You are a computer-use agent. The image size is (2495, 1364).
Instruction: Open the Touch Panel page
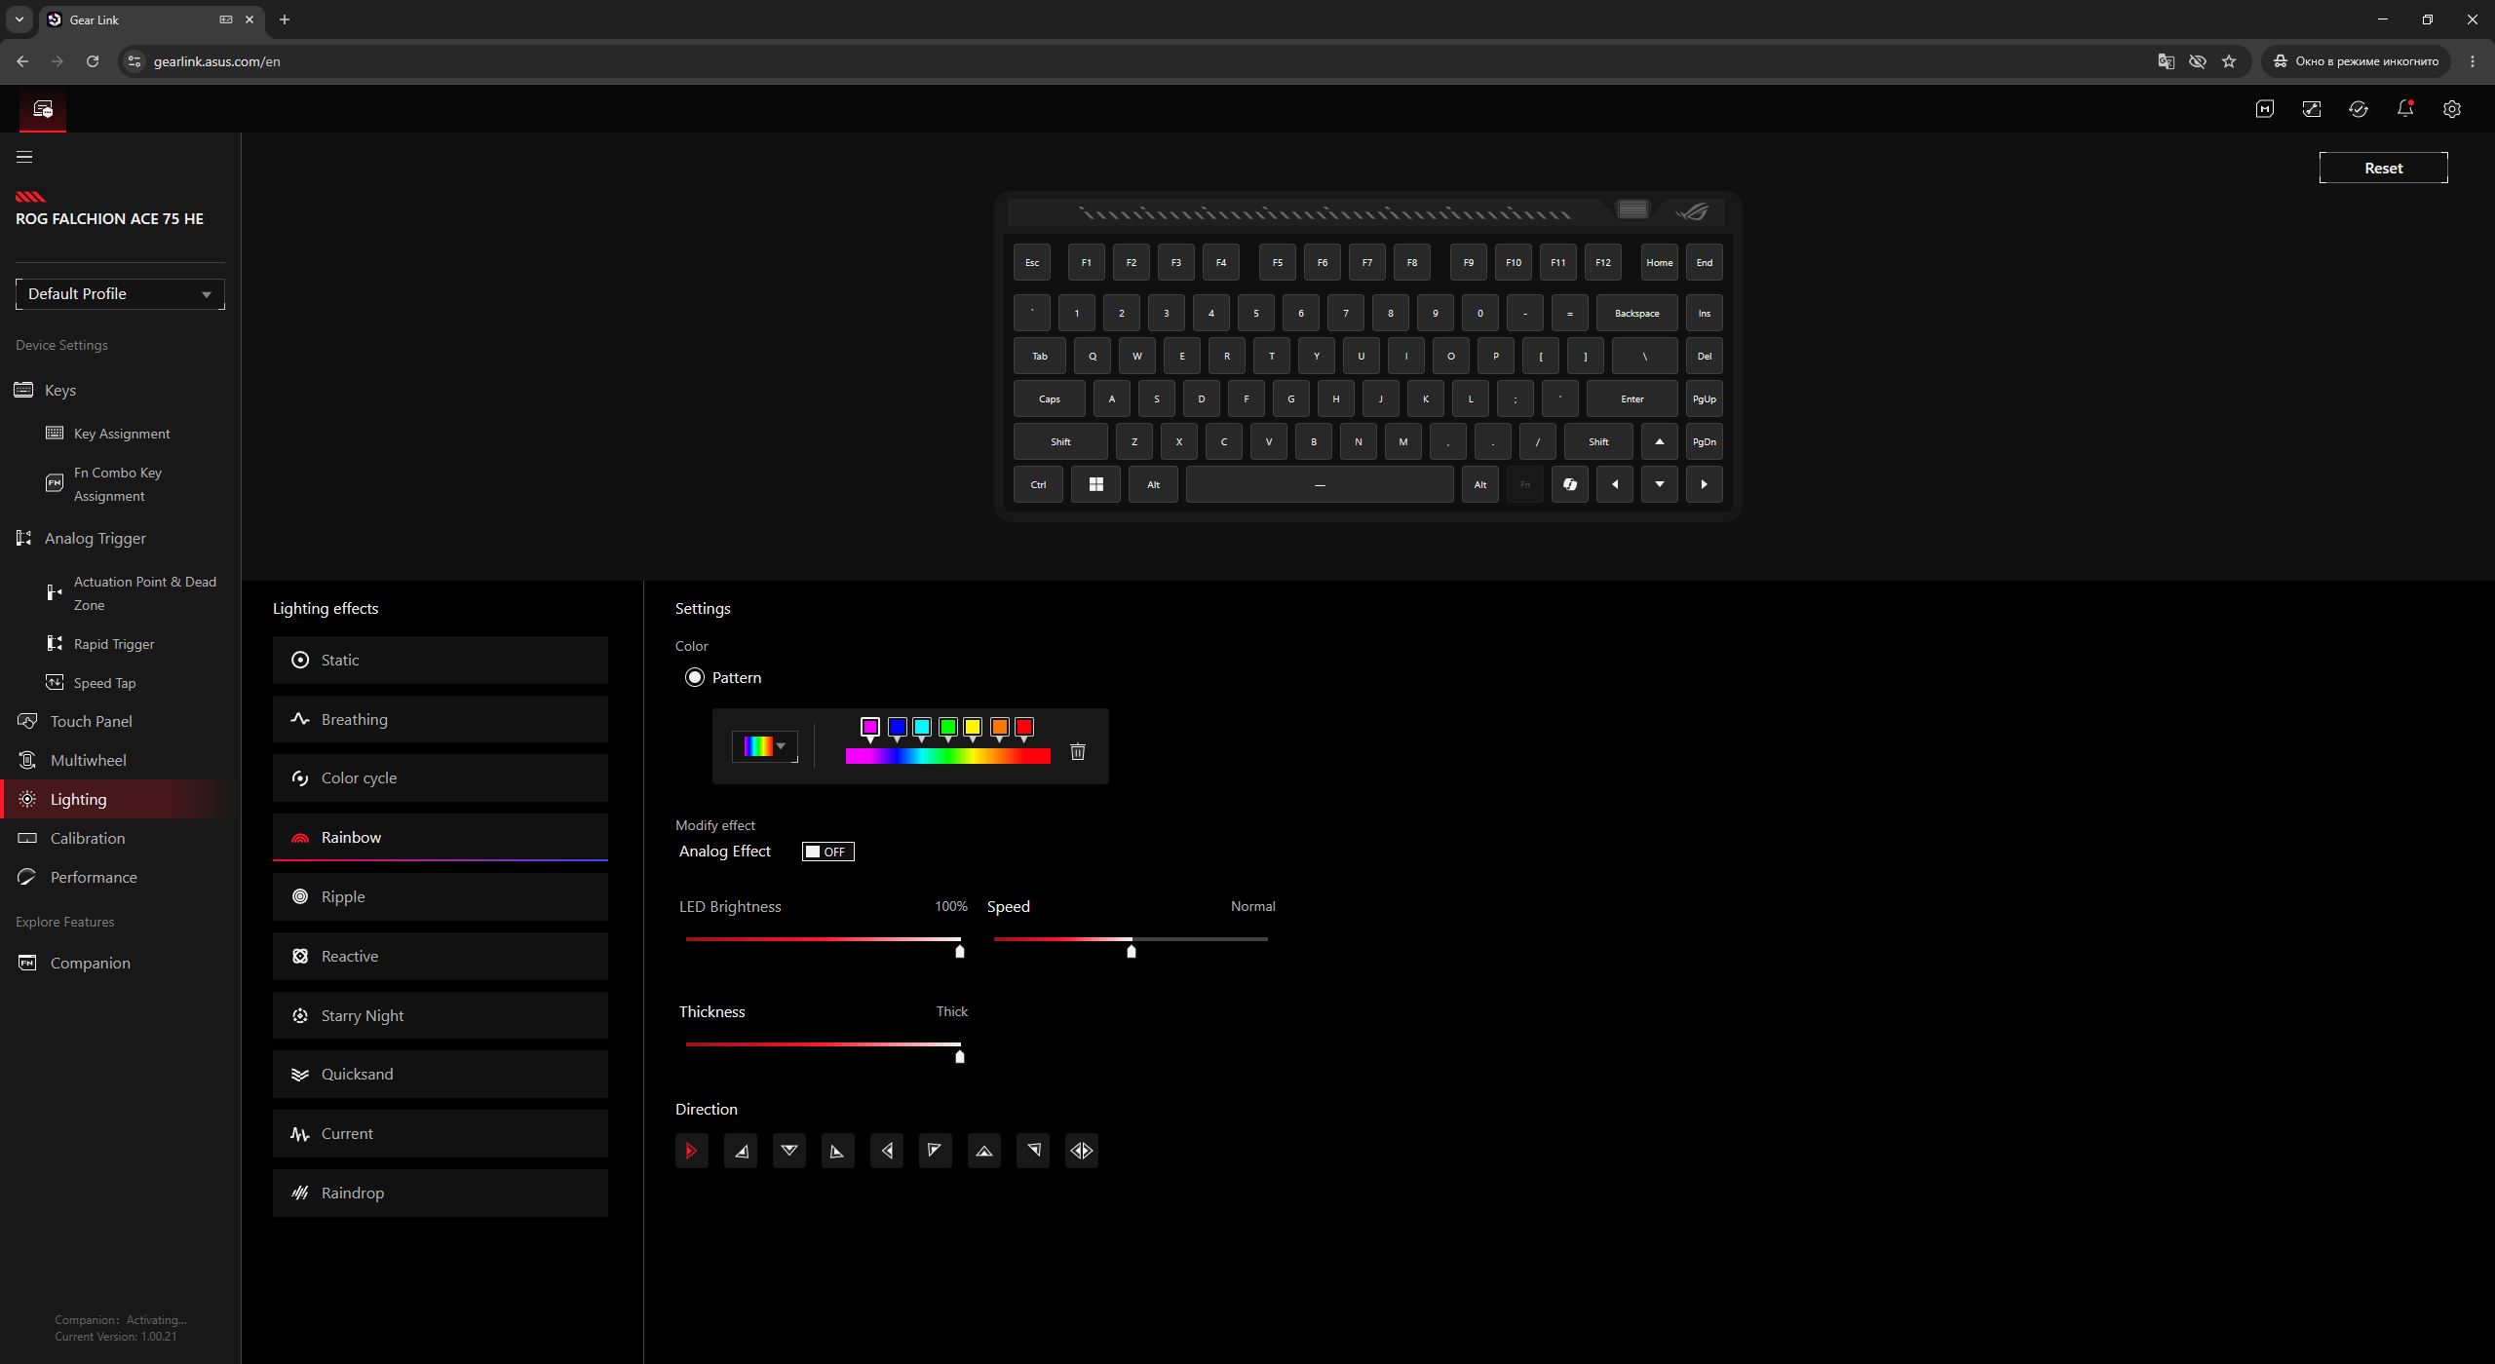92,721
